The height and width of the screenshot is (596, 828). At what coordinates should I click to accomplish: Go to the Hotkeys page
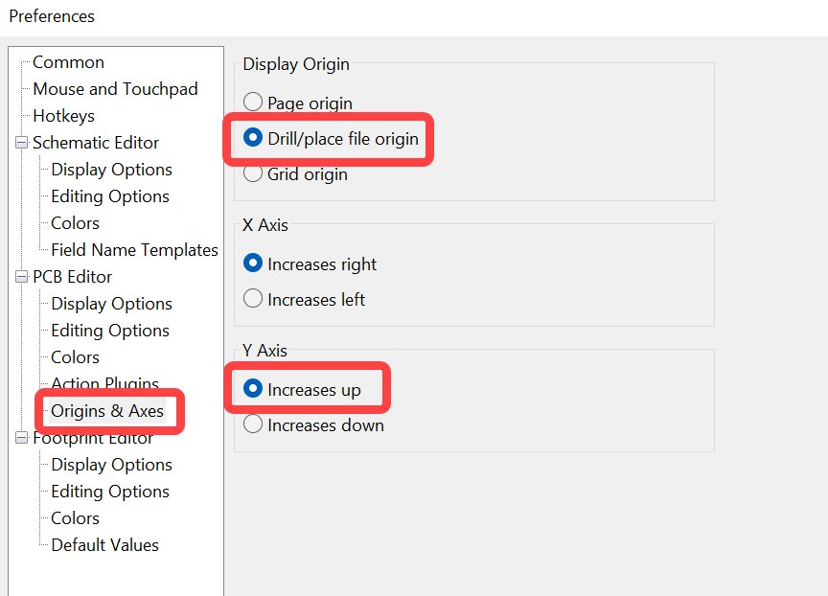coord(63,116)
